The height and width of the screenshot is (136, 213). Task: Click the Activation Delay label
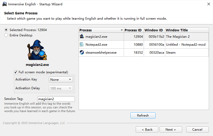click(28, 88)
